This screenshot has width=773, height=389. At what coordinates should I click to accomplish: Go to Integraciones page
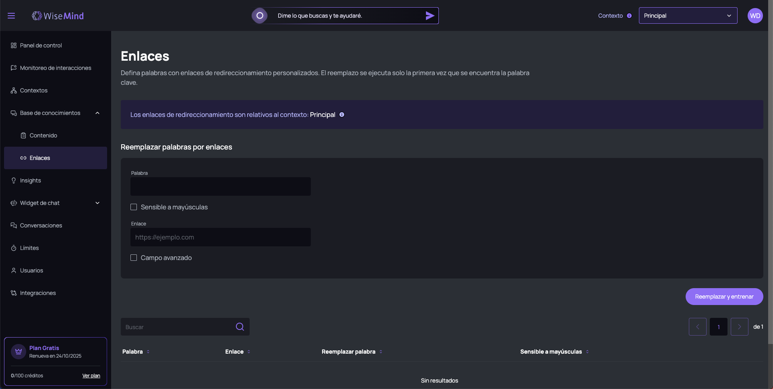tap(38, 293)
